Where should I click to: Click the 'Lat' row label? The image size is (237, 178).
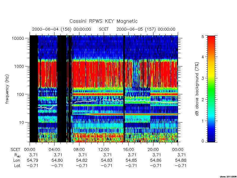pyautogui.click(x=17, y=166)
